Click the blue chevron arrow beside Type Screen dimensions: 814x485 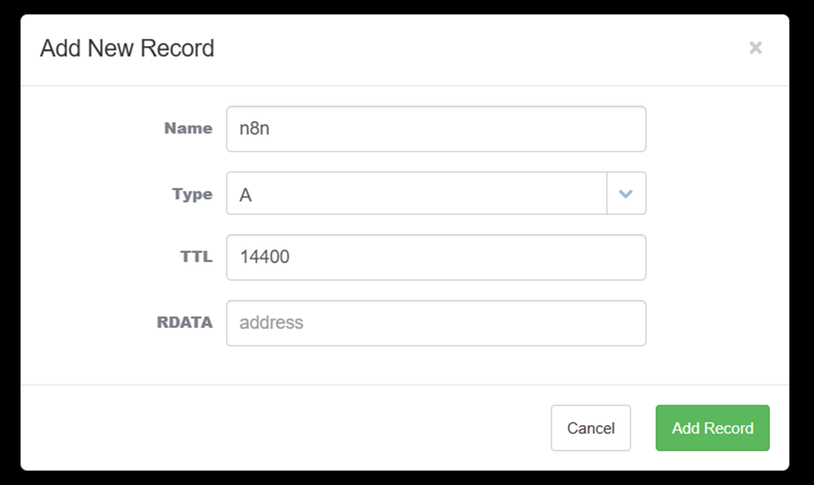point(626,194)
